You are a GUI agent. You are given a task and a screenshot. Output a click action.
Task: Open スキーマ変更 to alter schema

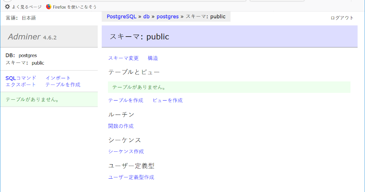coord(123,58)
